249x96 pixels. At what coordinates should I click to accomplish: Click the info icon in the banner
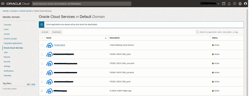tap(42, 25)
